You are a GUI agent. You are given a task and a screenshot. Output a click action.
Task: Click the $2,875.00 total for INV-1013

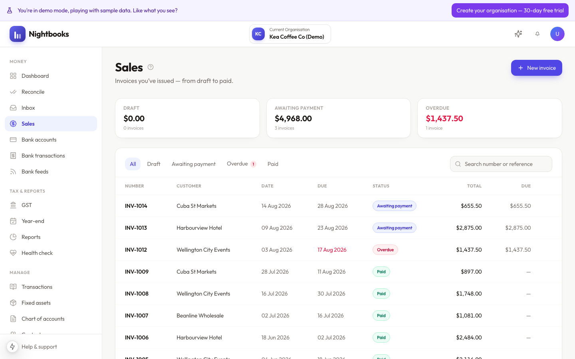point(469,228)
